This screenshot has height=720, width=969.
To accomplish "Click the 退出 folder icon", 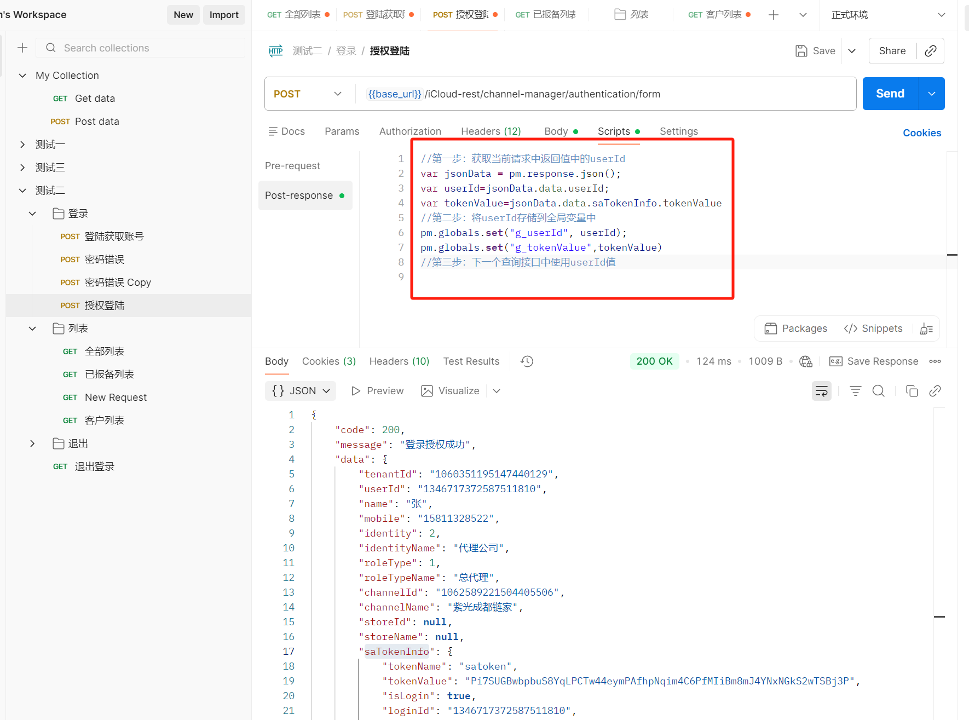I will click(58, 443).
